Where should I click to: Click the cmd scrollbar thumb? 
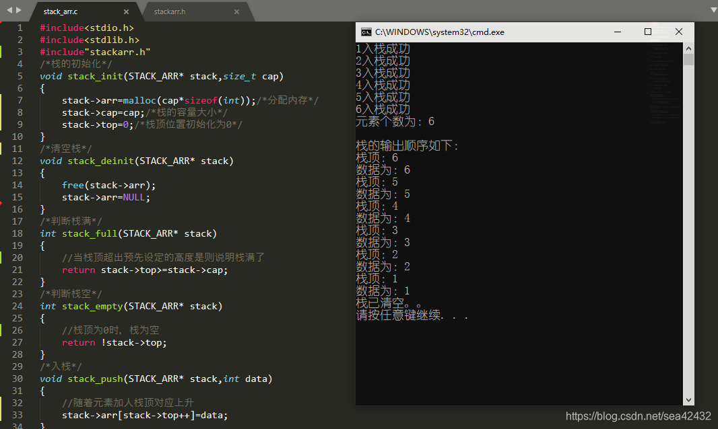(688, 59)
